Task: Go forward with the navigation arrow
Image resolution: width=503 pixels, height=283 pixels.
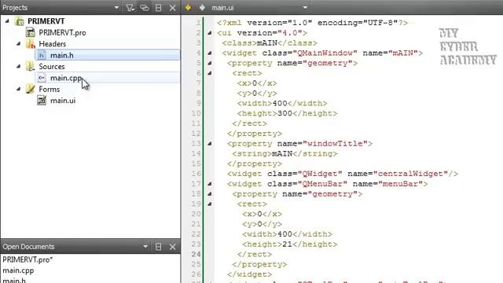Action: tap(202, 7)
